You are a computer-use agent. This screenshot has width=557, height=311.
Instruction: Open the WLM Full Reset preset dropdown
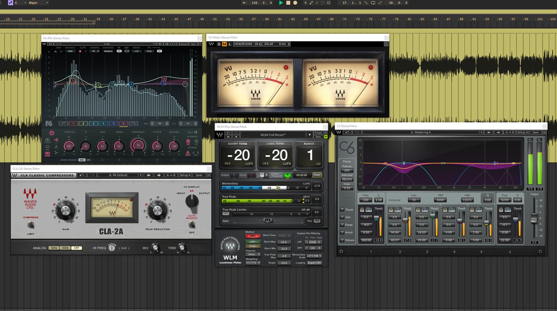click(x=276, y=135)
